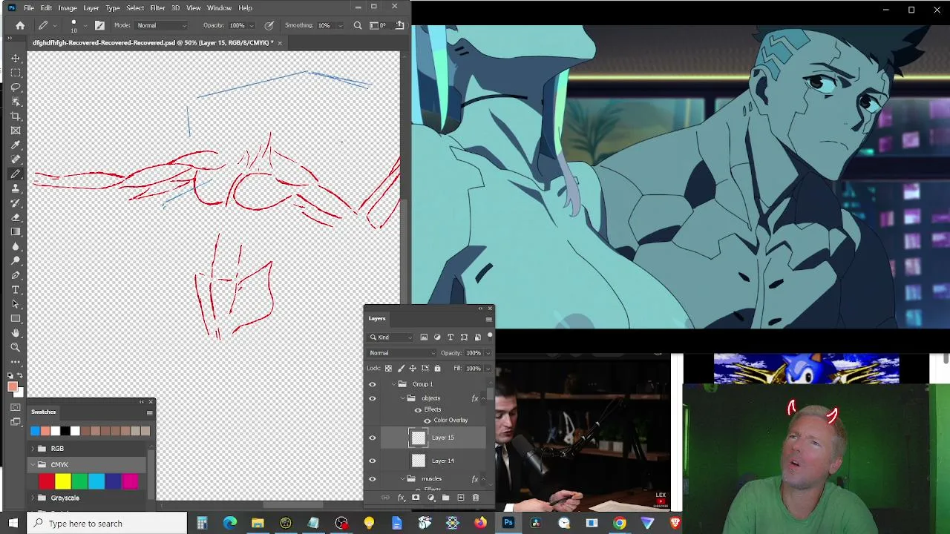Select the Rectangle shape tool
Image resolution: width=950 pixels, height=534 pixels.
click(16, 318)
